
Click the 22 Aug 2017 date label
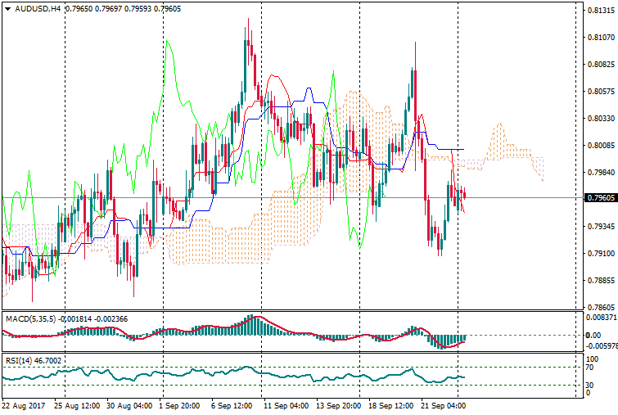tap(25, 405)
